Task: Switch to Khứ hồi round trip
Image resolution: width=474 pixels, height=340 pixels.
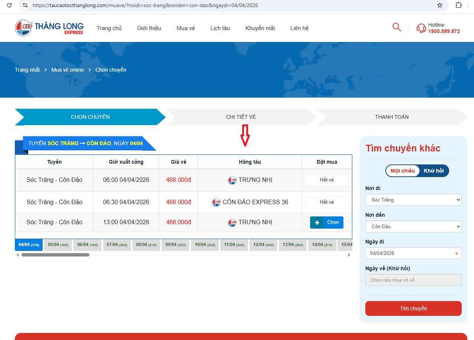Action: 434,171
